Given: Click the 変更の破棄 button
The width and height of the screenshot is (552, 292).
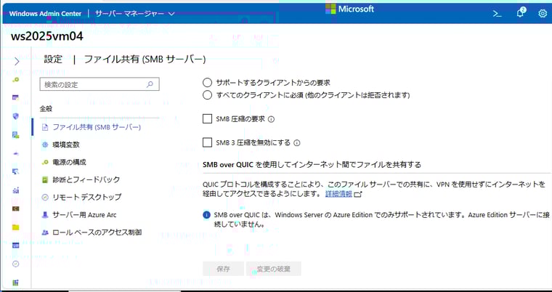Looking at the screenshot, I should [x=274, y=269].
